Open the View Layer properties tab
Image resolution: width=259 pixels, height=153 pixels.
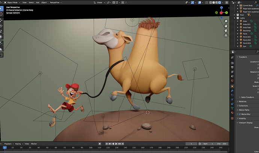tap(232, 72)
